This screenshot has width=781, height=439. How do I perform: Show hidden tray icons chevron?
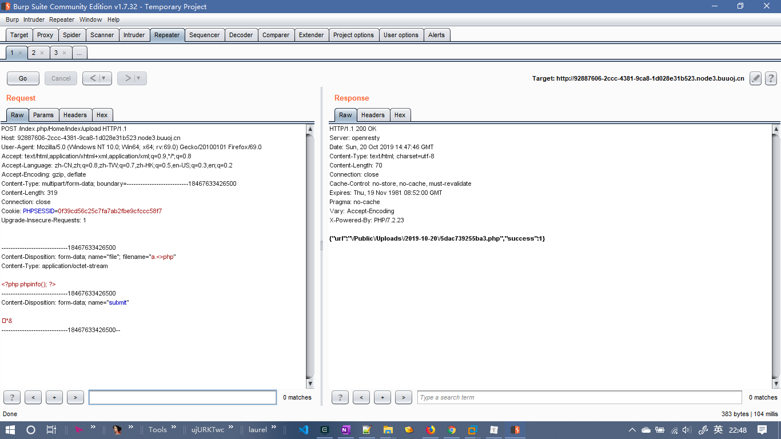pyautogui.click(x=632, y=430)
